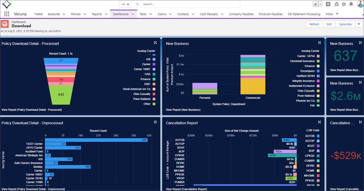The image size is (364, 191).
Task: Open the favorites list dropdown arrow
Action: point(320,4)
